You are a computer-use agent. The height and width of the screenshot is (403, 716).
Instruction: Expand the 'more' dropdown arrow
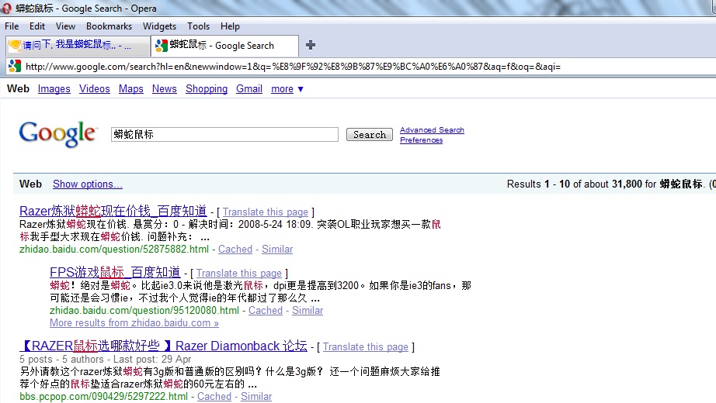click(301, 89)
